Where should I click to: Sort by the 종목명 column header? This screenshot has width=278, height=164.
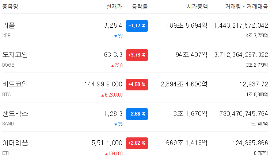(x=10, y=7)
